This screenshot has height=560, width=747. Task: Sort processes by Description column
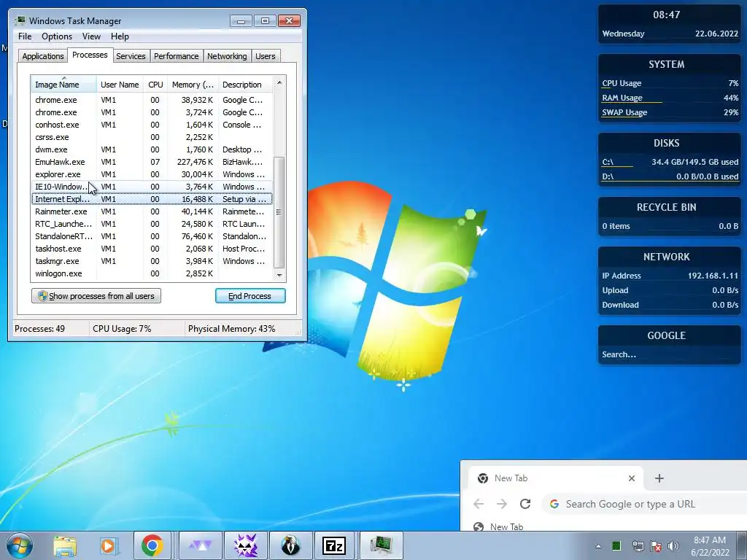pyautogui.click(x=245, y=85)
